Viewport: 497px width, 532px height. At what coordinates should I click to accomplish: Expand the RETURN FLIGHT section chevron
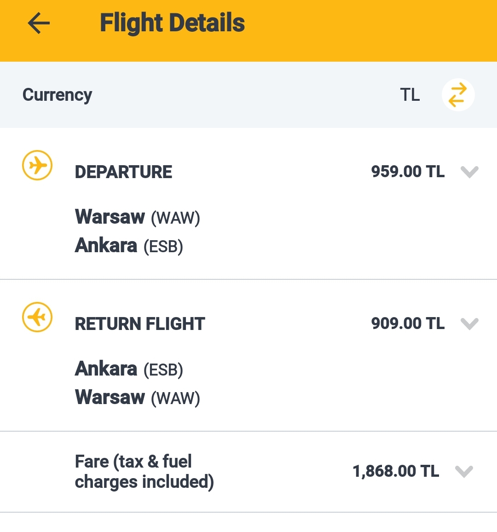tap(469, 324)
